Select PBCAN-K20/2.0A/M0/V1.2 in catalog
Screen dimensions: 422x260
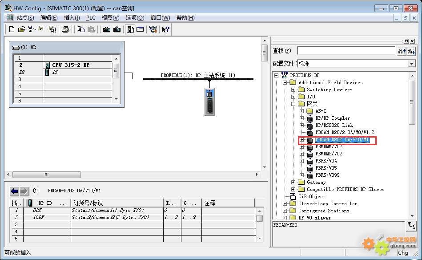click(x=345, y=132)
